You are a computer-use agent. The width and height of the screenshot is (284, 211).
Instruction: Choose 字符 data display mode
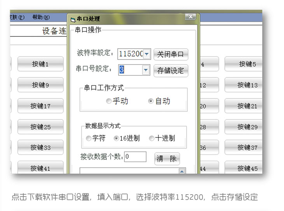point(88,138)
